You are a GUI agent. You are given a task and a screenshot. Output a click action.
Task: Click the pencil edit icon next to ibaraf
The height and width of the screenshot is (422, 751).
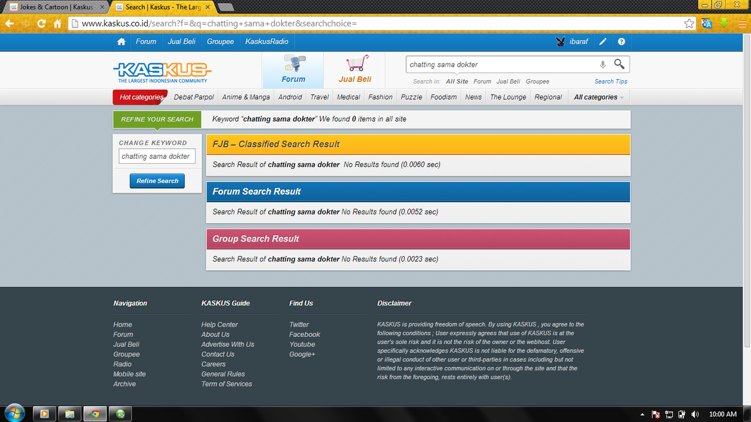[x=603, y=42]
